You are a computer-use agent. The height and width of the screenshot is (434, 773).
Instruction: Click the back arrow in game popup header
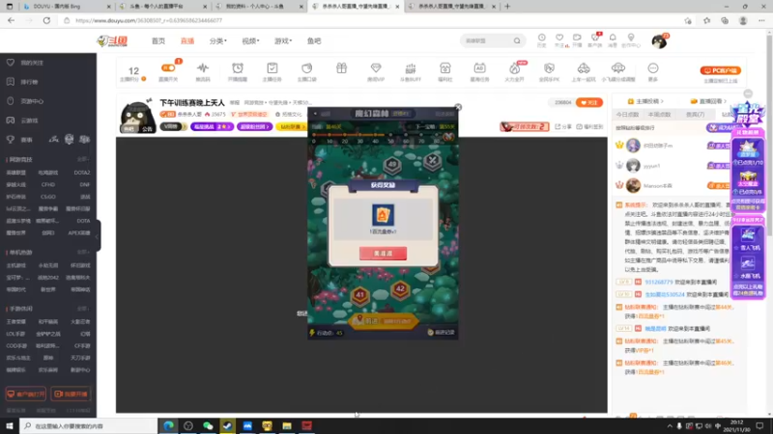316,113
